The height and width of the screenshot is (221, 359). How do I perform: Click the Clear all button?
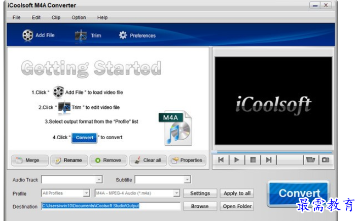[x=148, y=160]
